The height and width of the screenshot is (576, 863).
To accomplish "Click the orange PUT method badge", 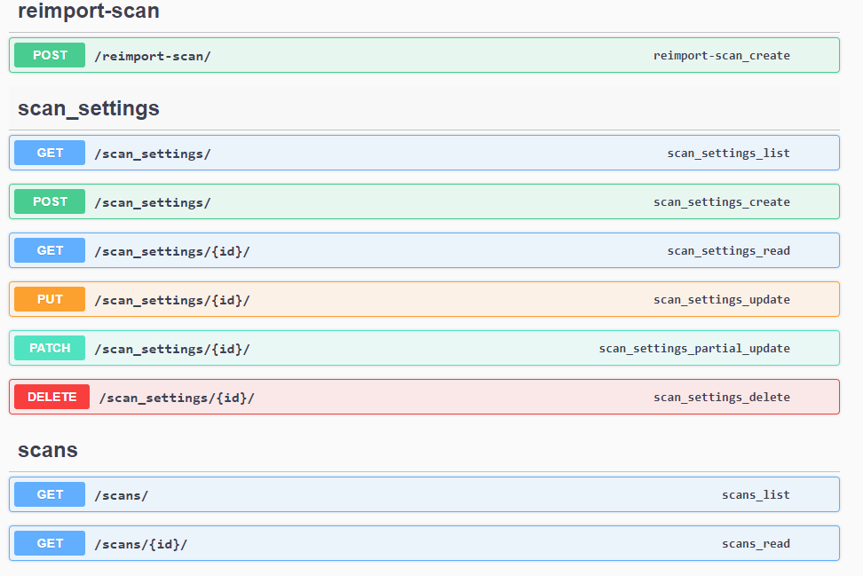I will 50,299.
